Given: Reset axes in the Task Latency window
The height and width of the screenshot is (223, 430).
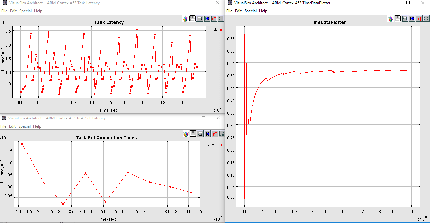Looking at the screenshot, I should (x=207, y=19).
